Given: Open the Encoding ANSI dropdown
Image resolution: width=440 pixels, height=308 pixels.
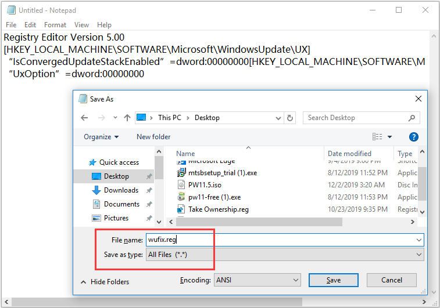Looking at the screenshot, I should [x=257, y=280].
